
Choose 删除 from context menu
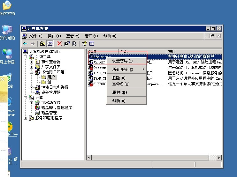126,78
